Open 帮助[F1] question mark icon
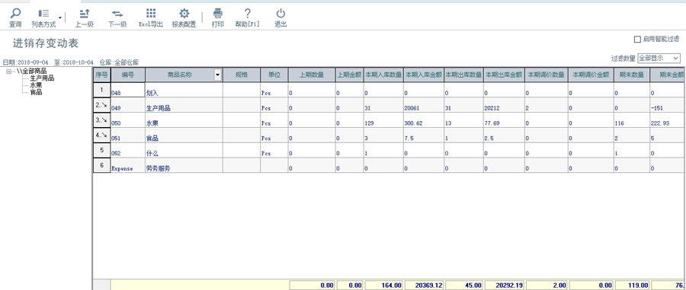This screenshot has height=290, width=686. [x=248, y=14]
